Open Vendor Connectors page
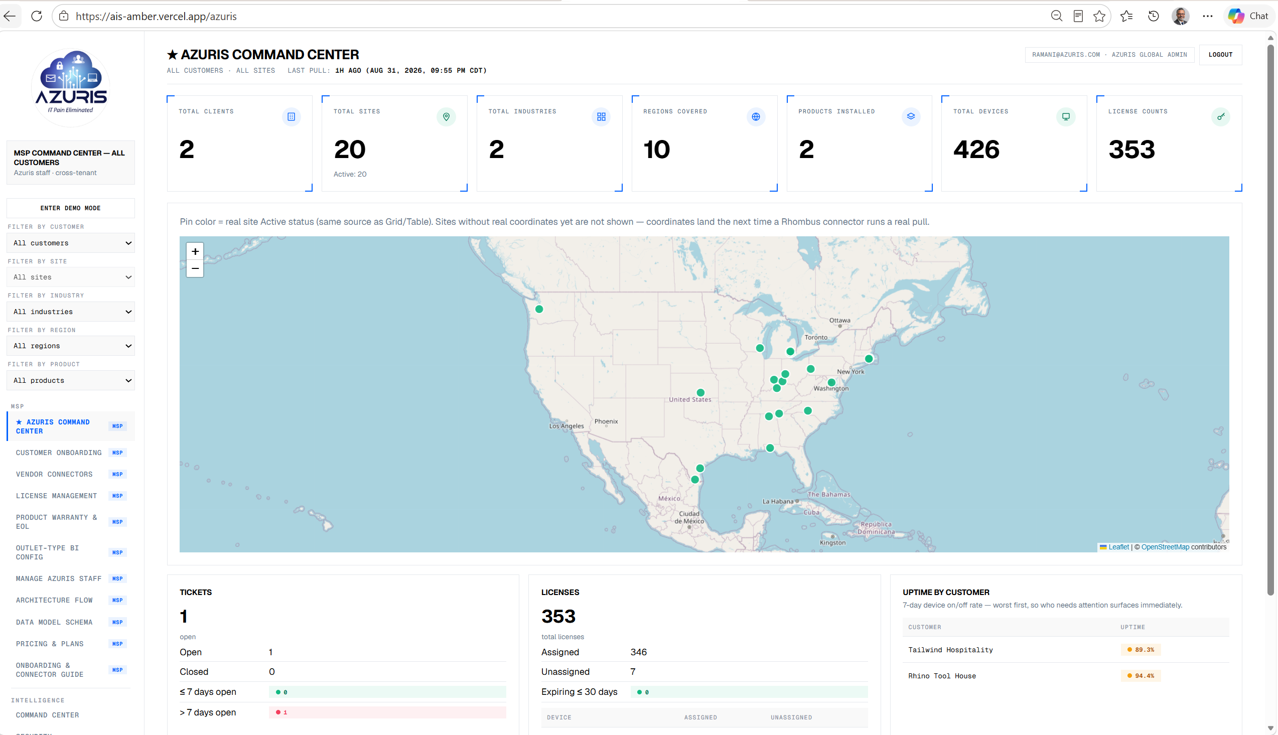The height and width of the screenshot is (735, 1278). 71,475
